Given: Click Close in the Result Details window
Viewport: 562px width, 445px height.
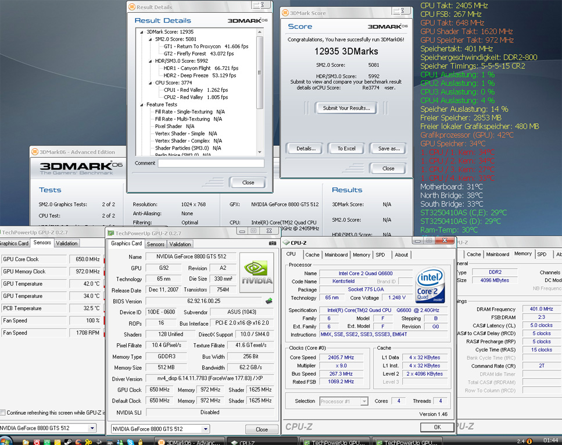Looking at the screenshot, I should click(x=248, y=182).
